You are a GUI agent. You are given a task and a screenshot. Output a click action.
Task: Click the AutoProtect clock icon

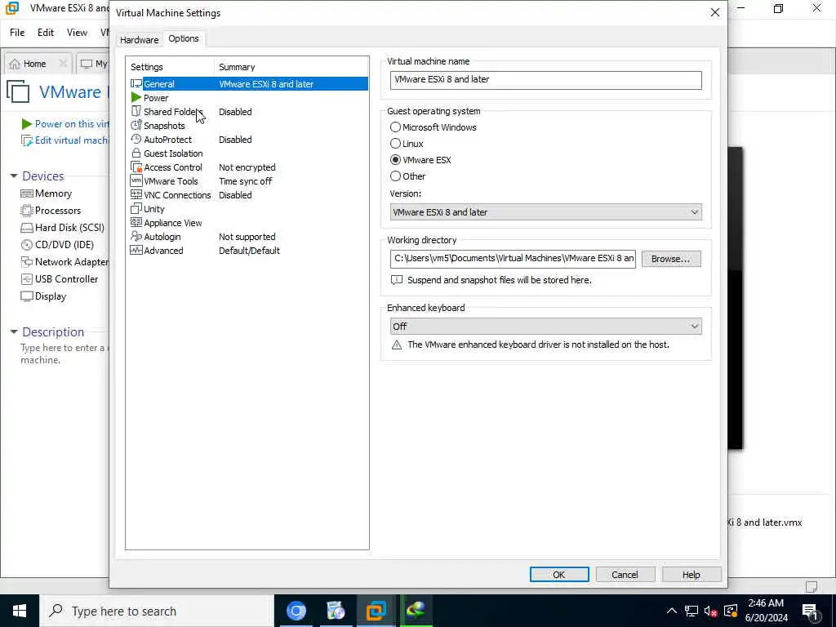(x=136, y=139)
